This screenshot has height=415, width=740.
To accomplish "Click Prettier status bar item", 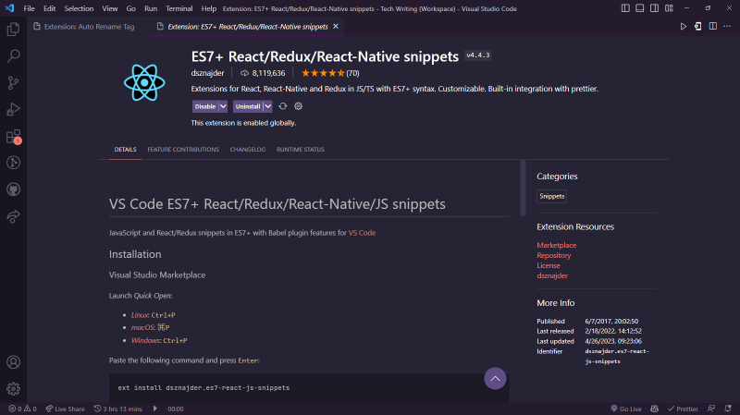I will [683, 409].
